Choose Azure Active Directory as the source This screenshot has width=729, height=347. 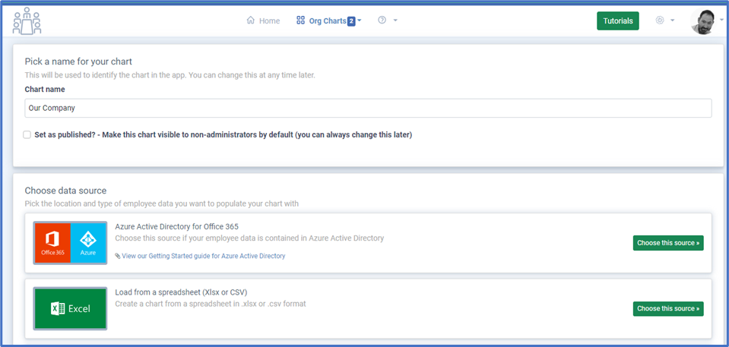point(667,243)
